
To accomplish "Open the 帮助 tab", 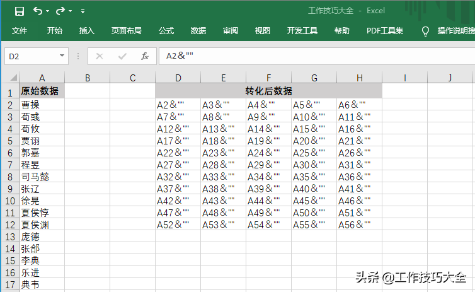I will click(342, 31).
